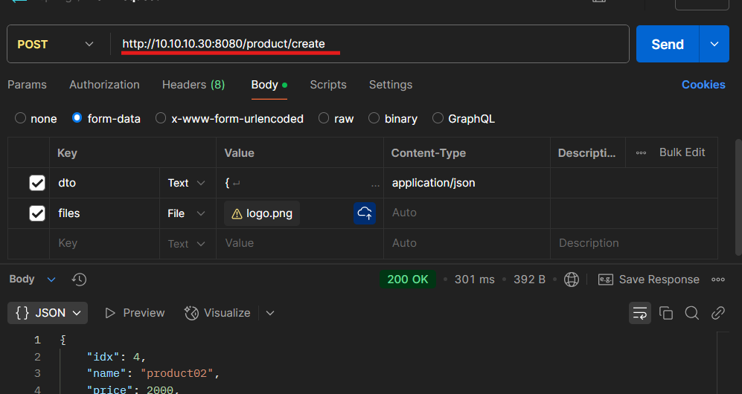
Task: Uncheck the dto row checkbox
Action: (37, 183)
